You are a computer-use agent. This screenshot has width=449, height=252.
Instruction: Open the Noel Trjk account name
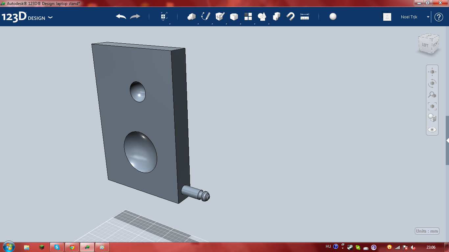click(x=409, y=17)
